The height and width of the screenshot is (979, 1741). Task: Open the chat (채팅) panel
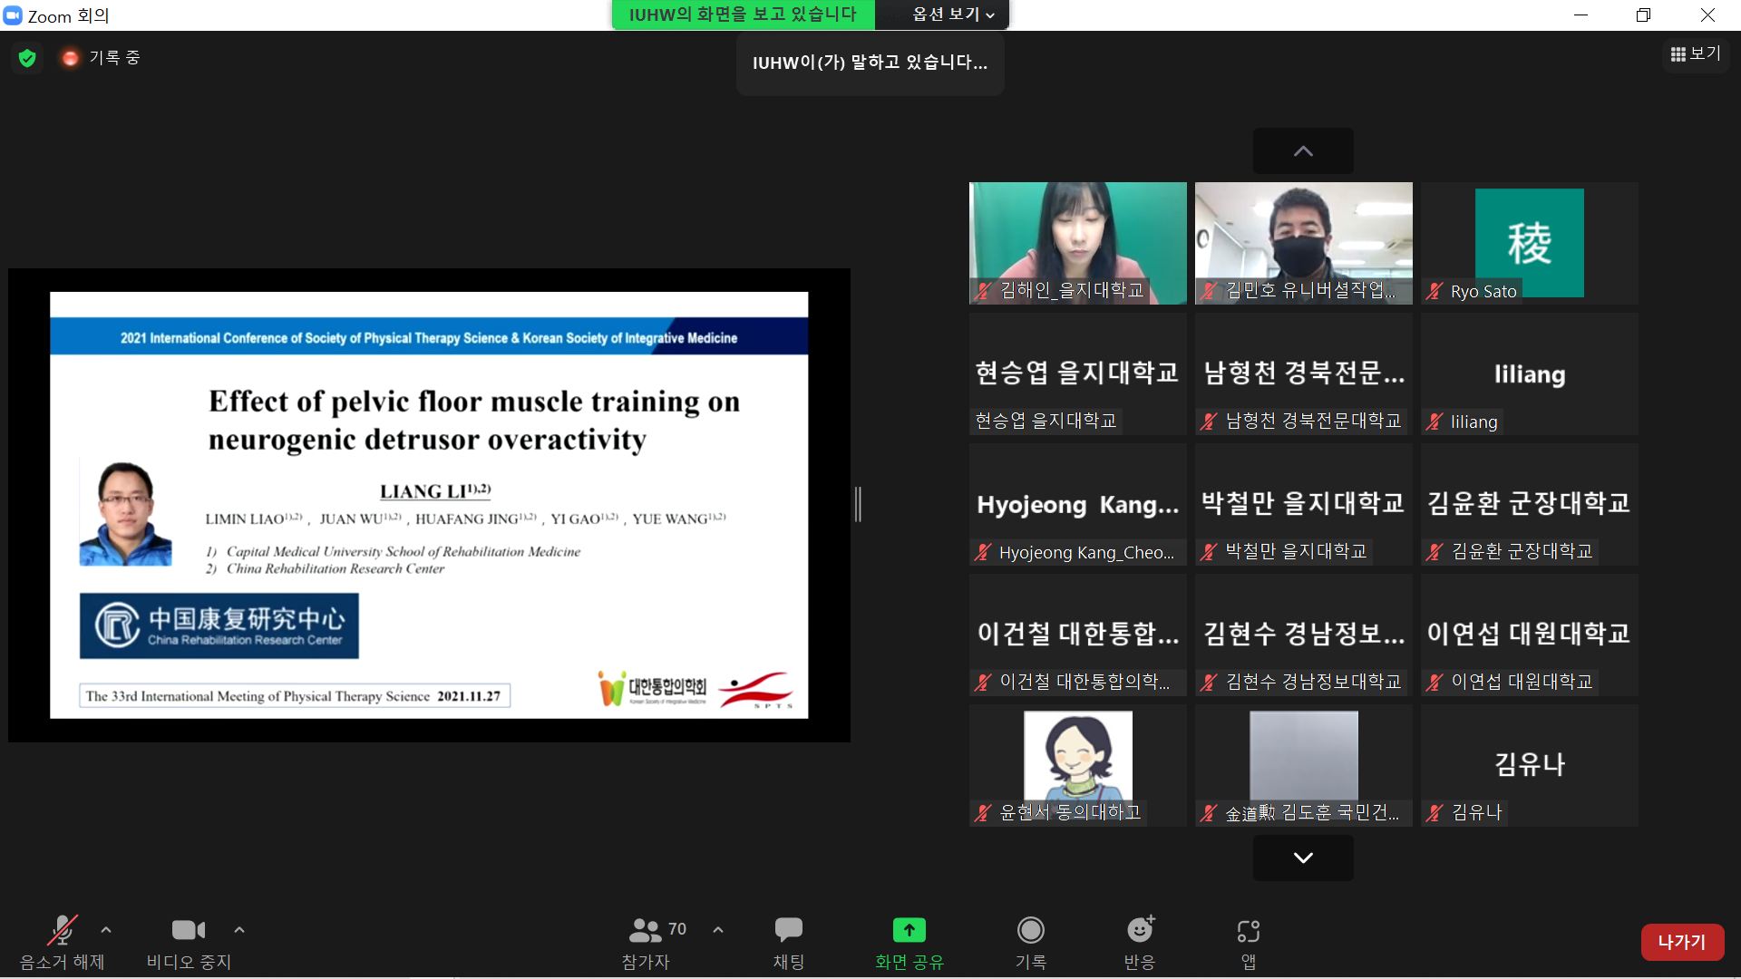point(788,931)
